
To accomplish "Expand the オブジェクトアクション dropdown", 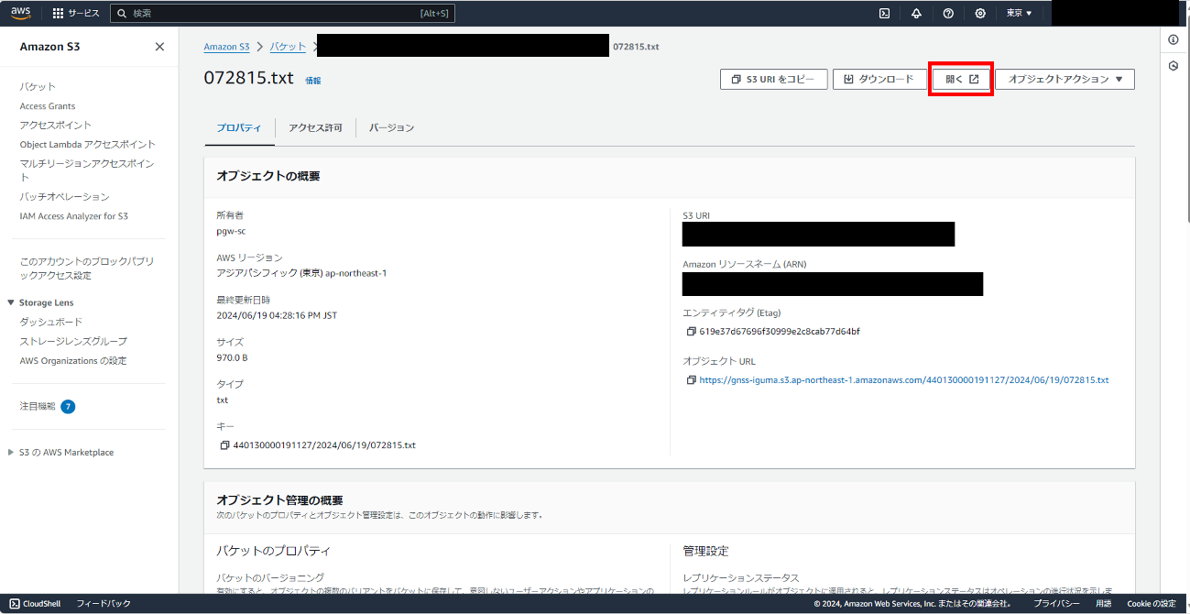I will pyautogui.click(x=1064, y=80).
